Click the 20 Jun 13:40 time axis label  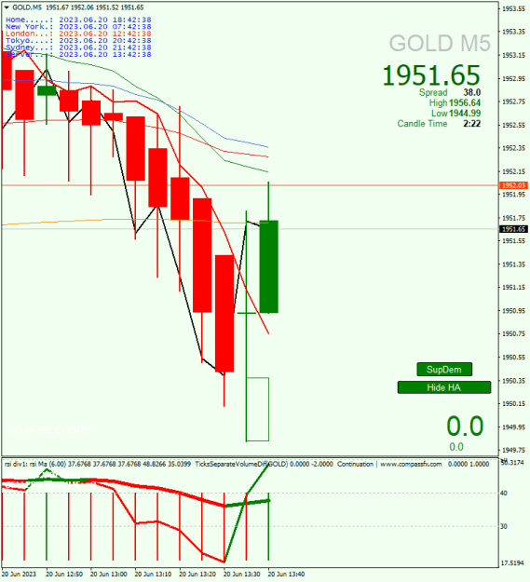point(286,575)
